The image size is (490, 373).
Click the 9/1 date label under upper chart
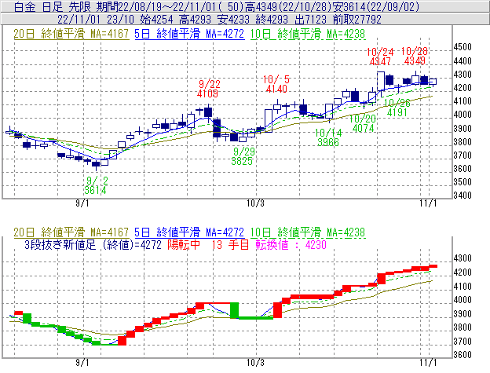pyautogui.click(x=82, y=203)
